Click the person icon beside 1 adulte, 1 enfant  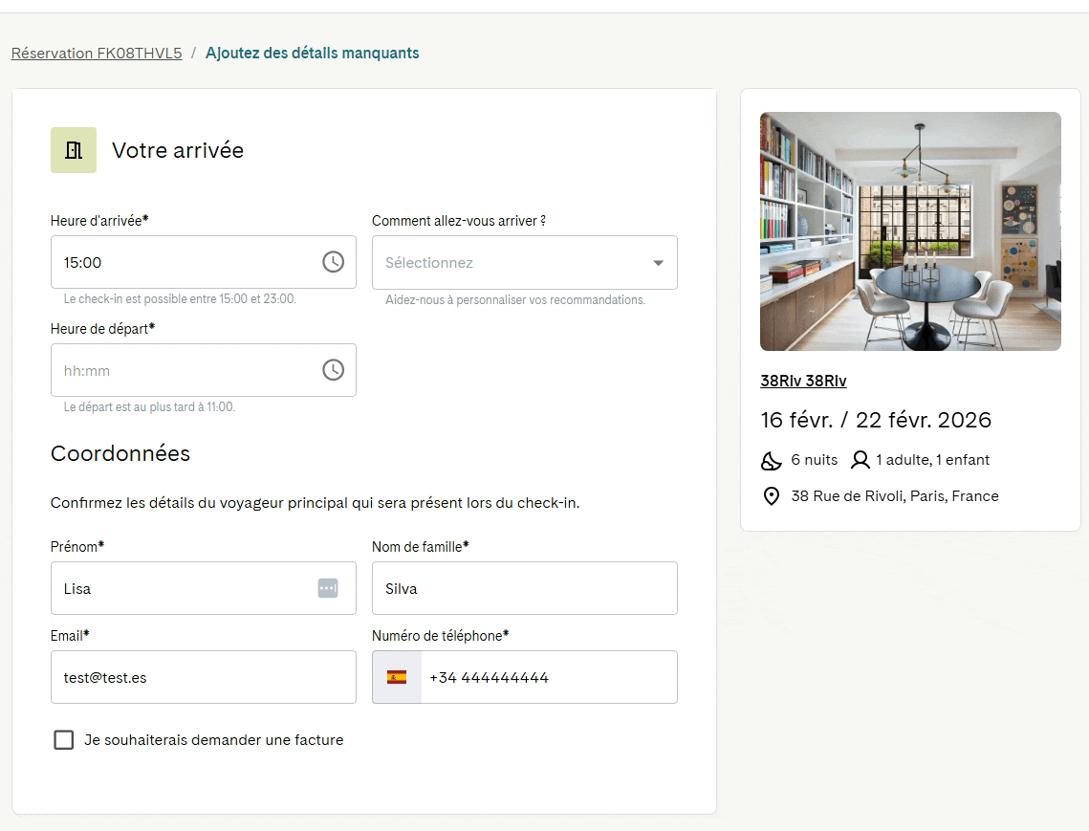click(x=860, y=460)
